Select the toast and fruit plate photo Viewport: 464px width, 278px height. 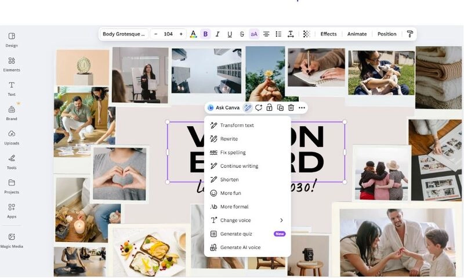pyautogui.click(x=149, y=252)
